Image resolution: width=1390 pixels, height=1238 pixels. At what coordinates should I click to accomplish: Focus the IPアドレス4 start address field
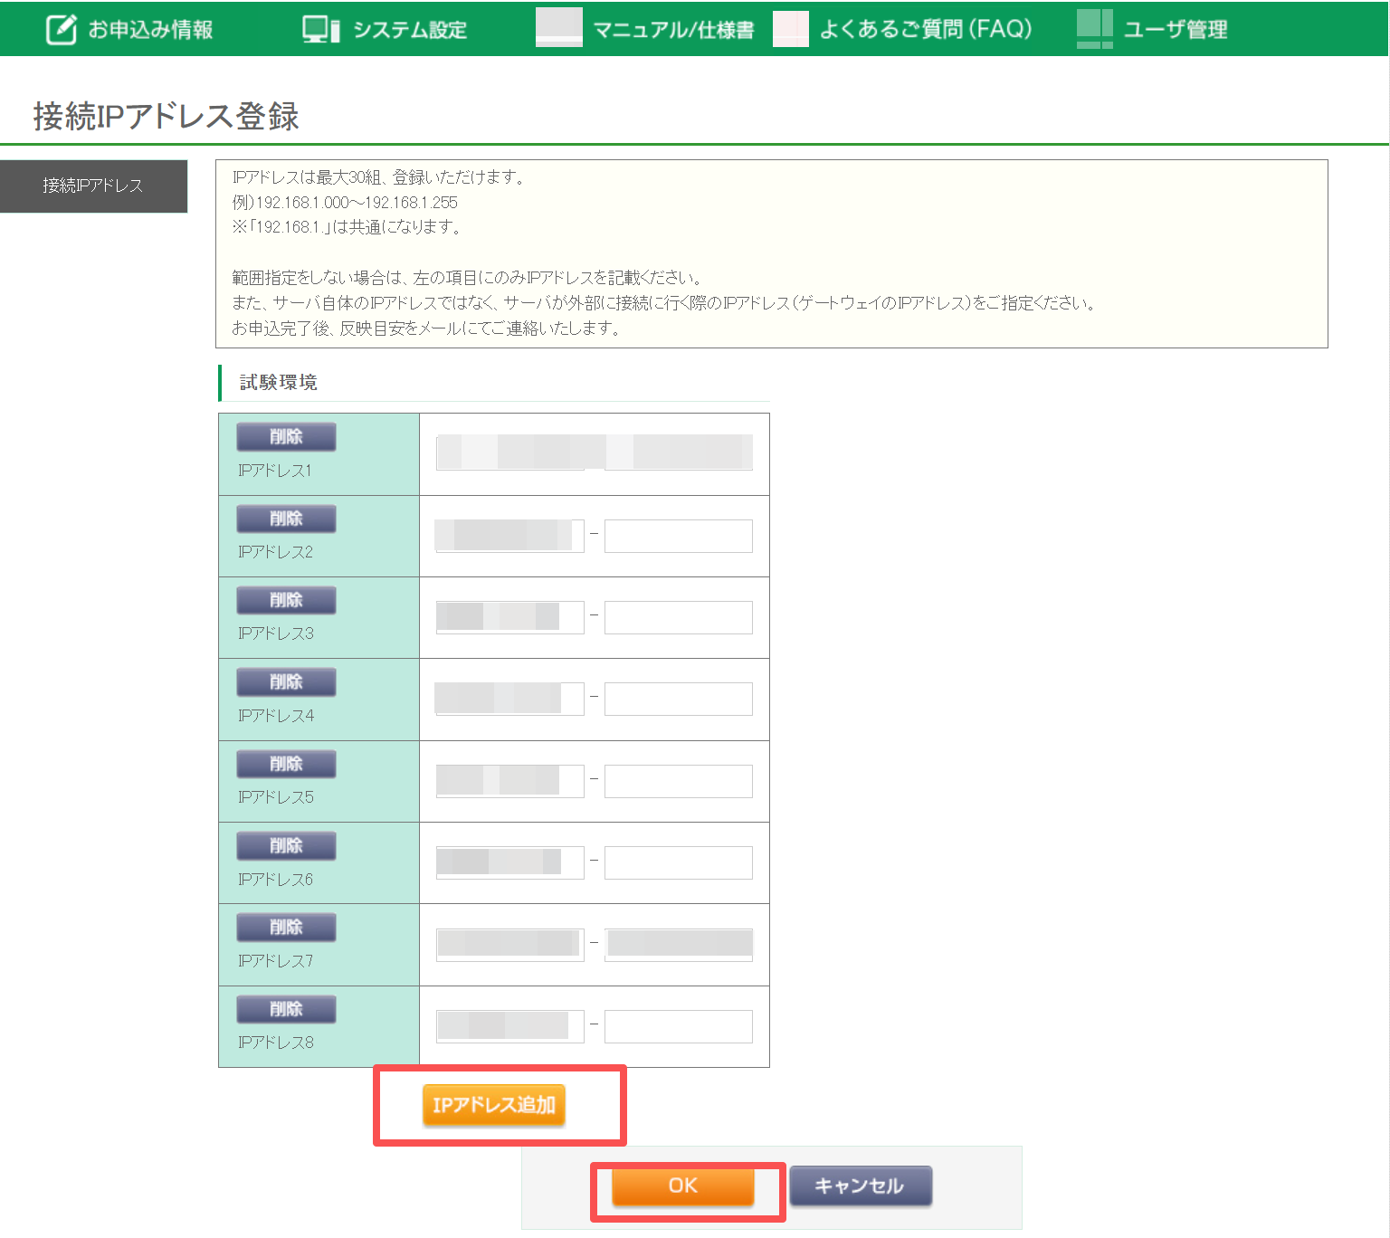[x=510, y=699]
